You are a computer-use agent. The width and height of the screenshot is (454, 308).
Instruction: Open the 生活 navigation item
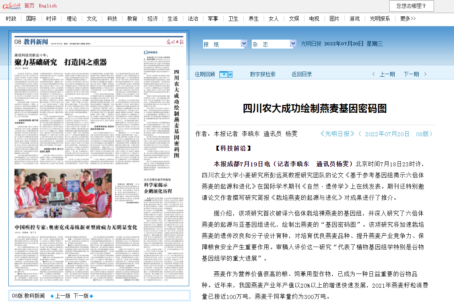pos(173,19)
